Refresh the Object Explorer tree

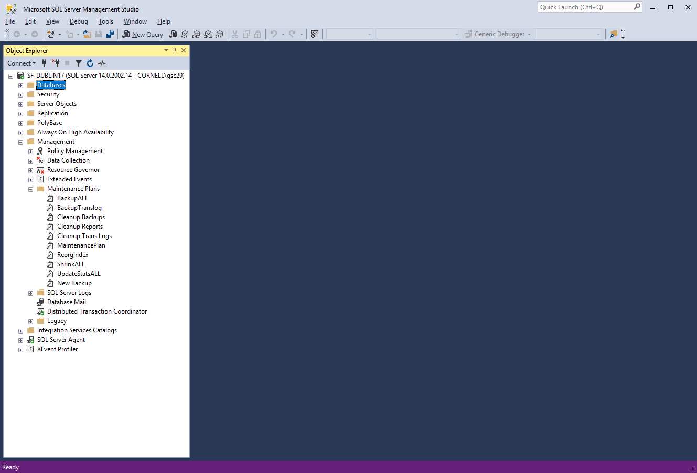[x=90, y=63]
